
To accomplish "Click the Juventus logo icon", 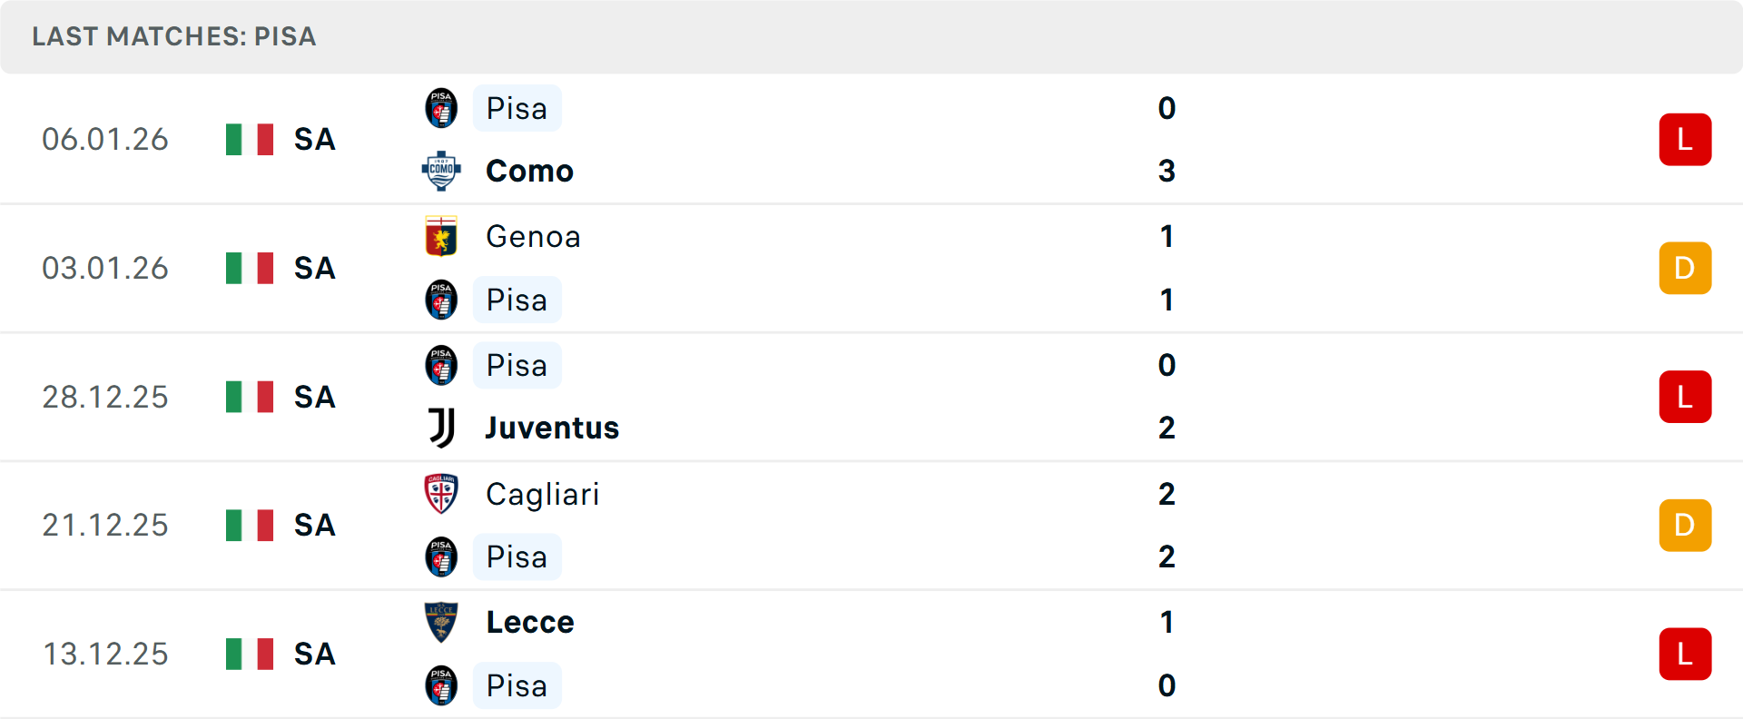I will (441, 428).
